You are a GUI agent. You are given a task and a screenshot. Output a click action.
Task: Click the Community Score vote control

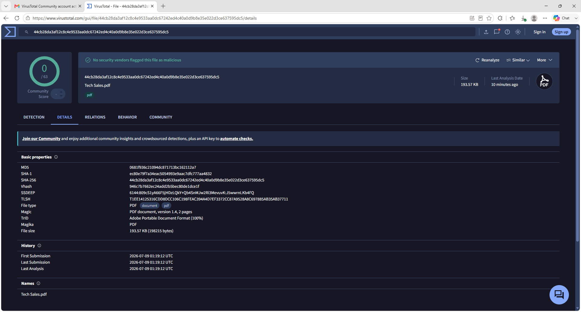[x=58, y=94]
